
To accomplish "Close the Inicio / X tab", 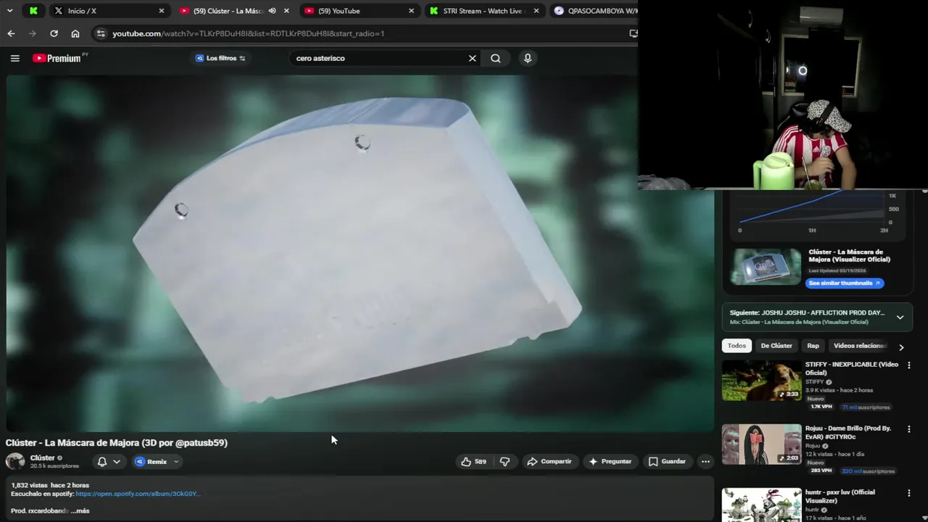I will (161, 11).
